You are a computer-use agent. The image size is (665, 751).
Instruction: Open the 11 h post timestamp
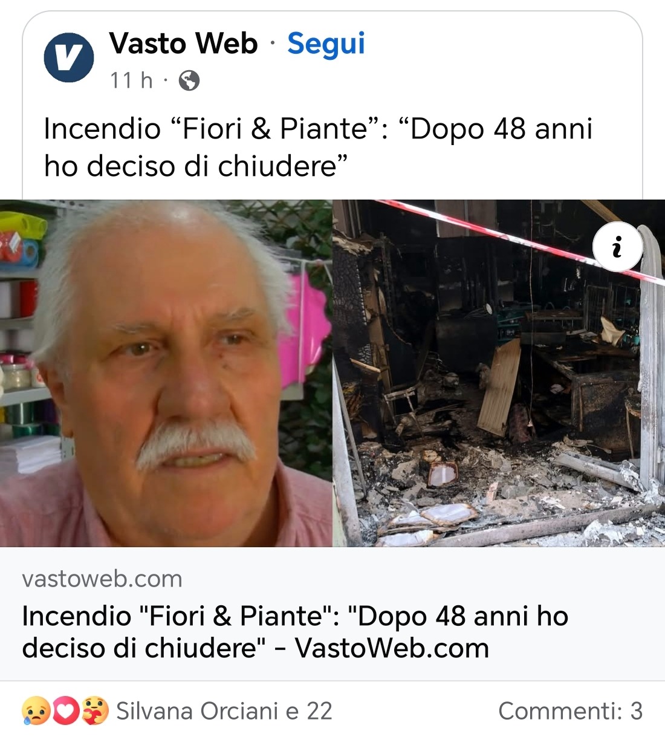pyautogui.click(x=131, y=80)
